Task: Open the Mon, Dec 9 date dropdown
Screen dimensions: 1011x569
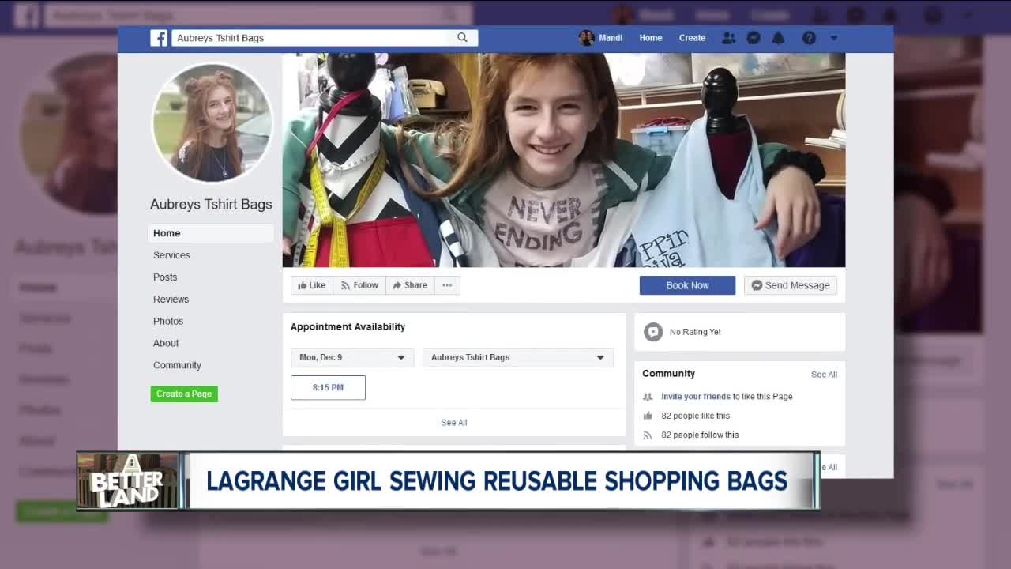Action: point(352,357)
